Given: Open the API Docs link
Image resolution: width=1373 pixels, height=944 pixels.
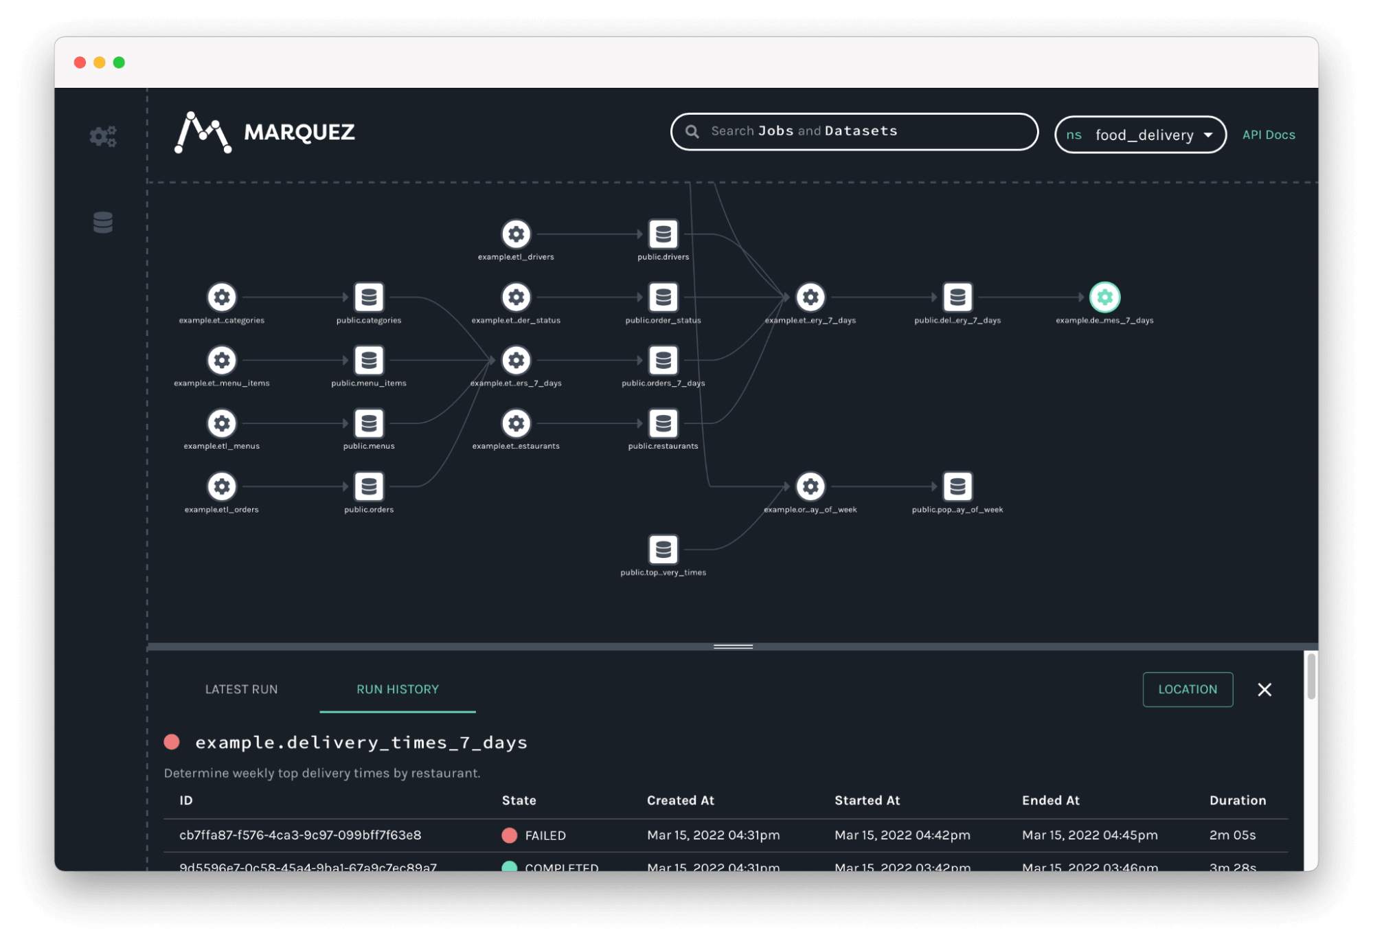Looking at the screenshot, I should 1268,135.
